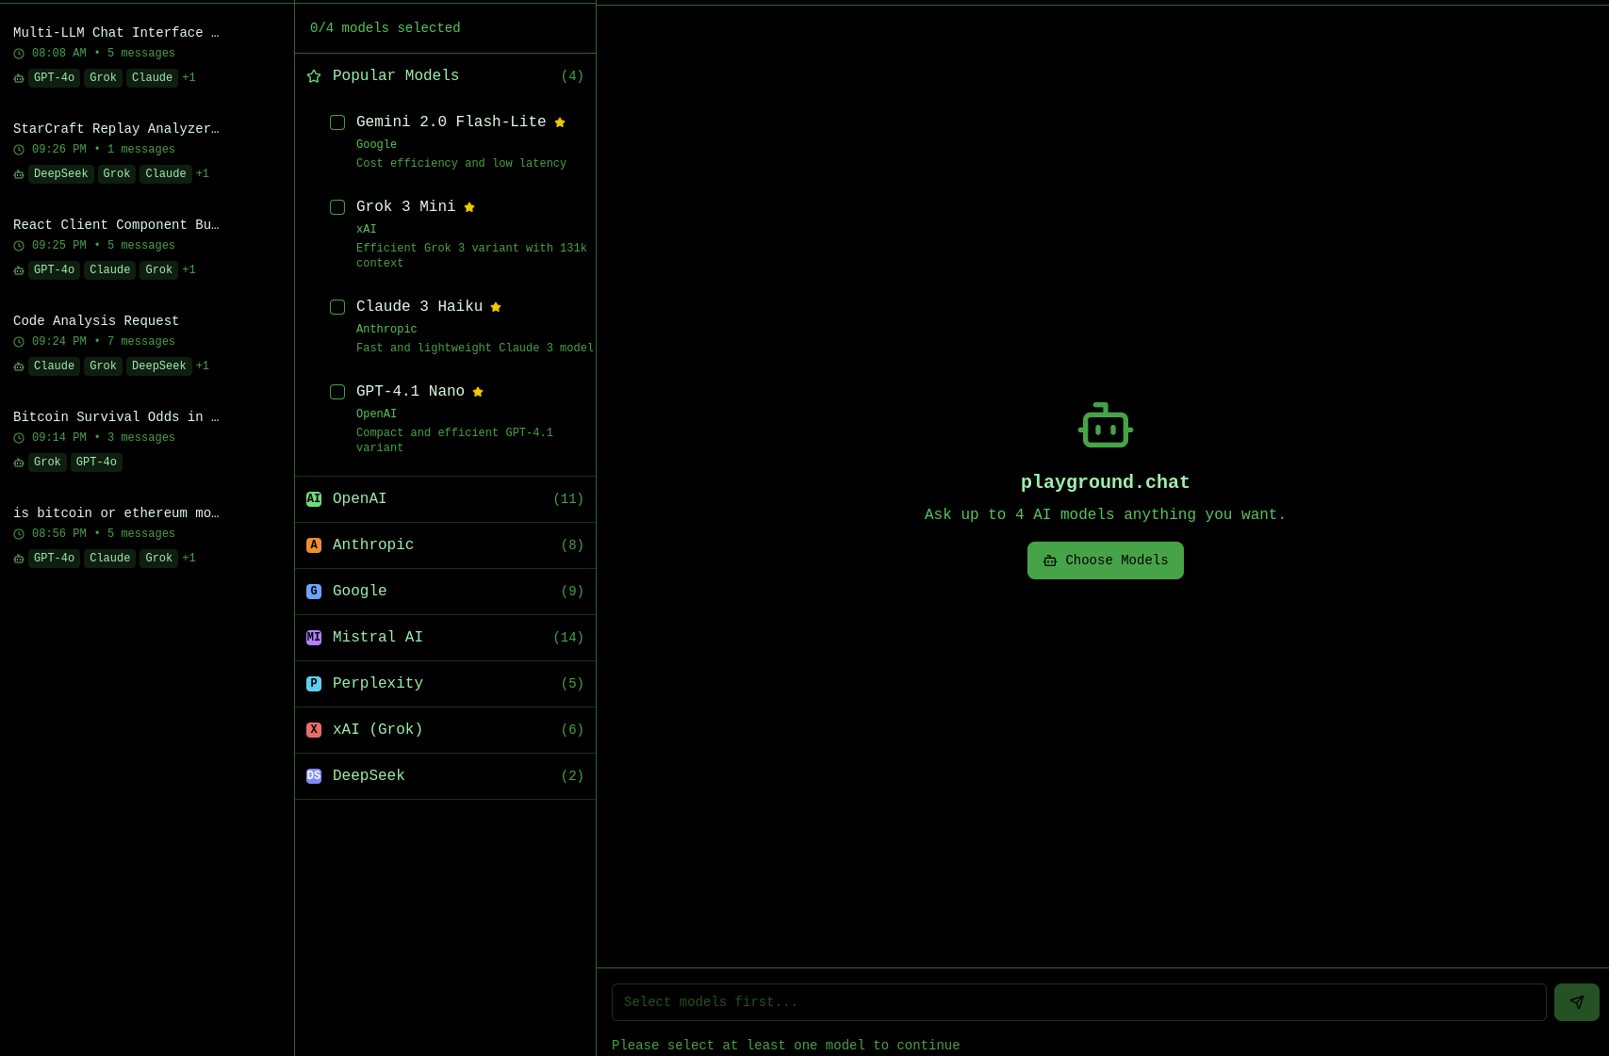Collapse the Popular Models section
Viewport: 1609px width, 1056px height.
click(445, 76)
